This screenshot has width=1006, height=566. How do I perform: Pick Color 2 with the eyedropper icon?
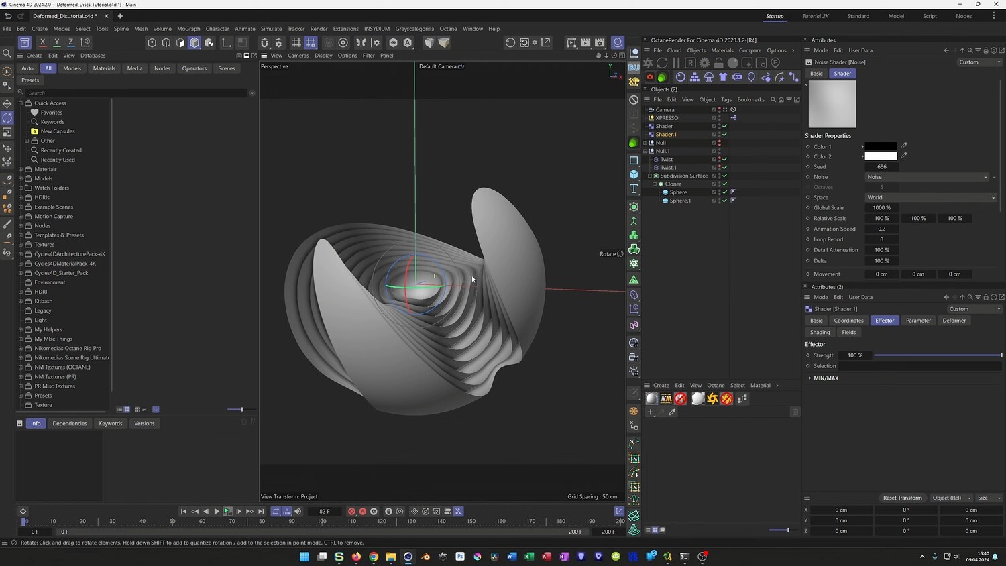click(x=903, y=156)
